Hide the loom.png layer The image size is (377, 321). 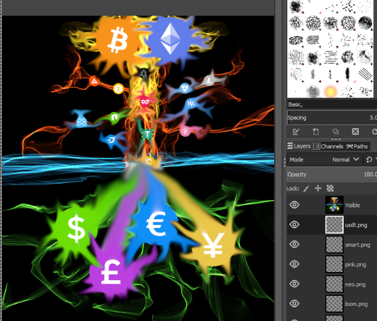pos(294,303)
